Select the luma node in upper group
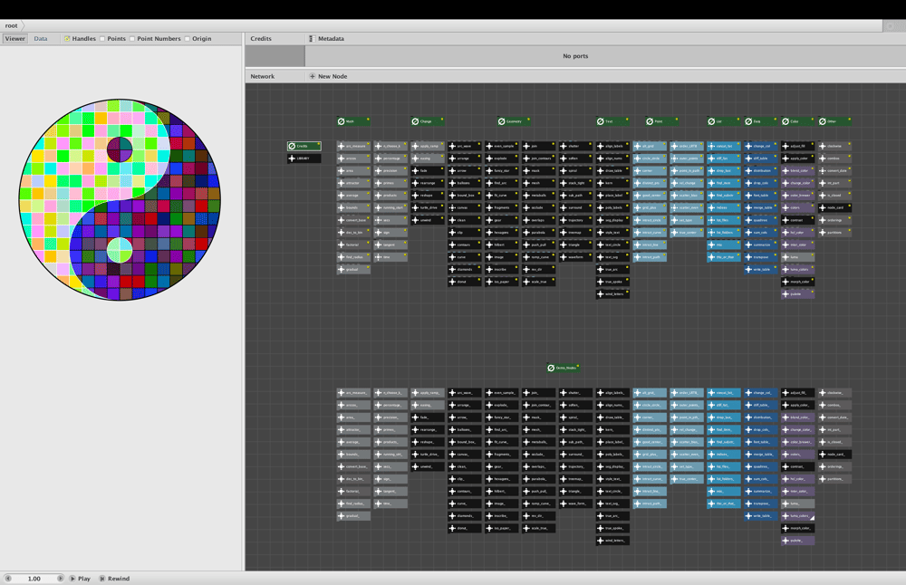This screenshot has width=906, height=585. tap(797, 257)
